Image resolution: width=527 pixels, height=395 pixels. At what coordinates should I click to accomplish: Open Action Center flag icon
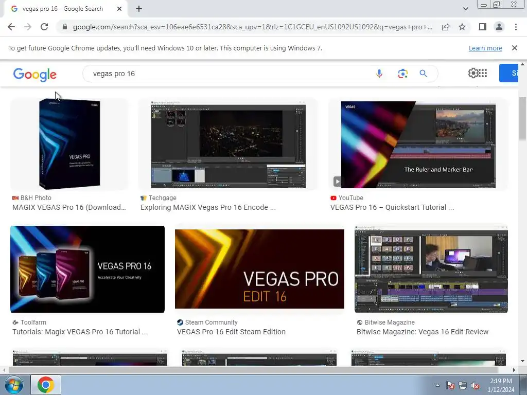(450, 386)
